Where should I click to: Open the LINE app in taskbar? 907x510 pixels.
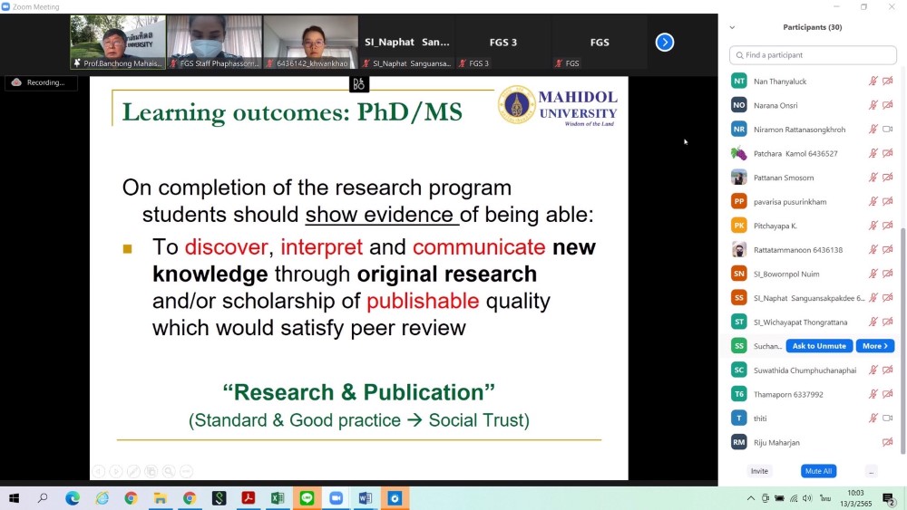click(307, 498)
